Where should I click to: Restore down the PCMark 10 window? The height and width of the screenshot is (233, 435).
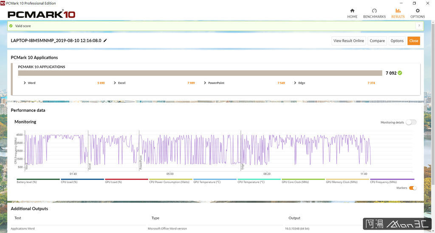point(414,3)
